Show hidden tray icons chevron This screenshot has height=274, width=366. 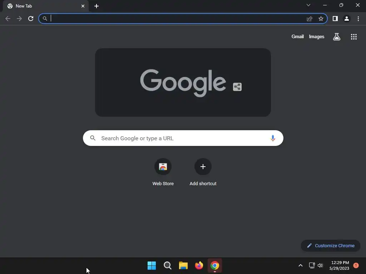[x=301, y=265]
